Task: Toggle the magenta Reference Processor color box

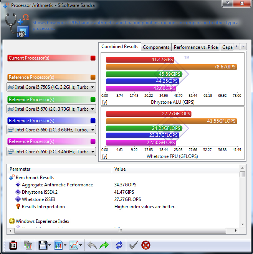Action: pos(93,141)
